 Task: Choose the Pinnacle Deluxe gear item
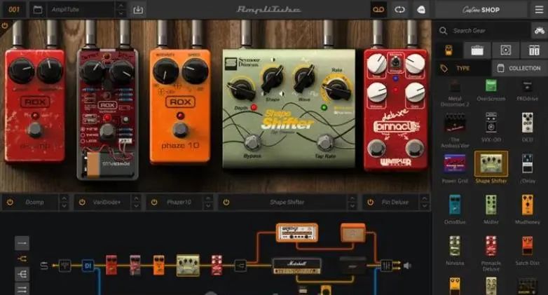click(491, 253)
